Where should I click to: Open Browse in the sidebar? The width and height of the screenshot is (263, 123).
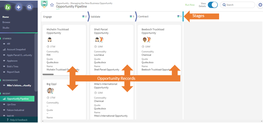[6, 22]
